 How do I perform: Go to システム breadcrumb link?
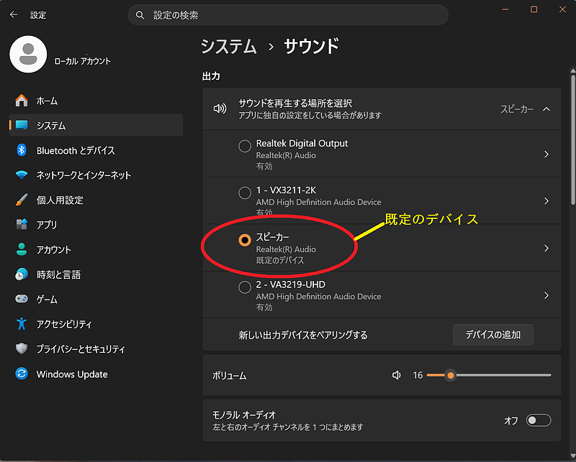(x=228, y=47)
